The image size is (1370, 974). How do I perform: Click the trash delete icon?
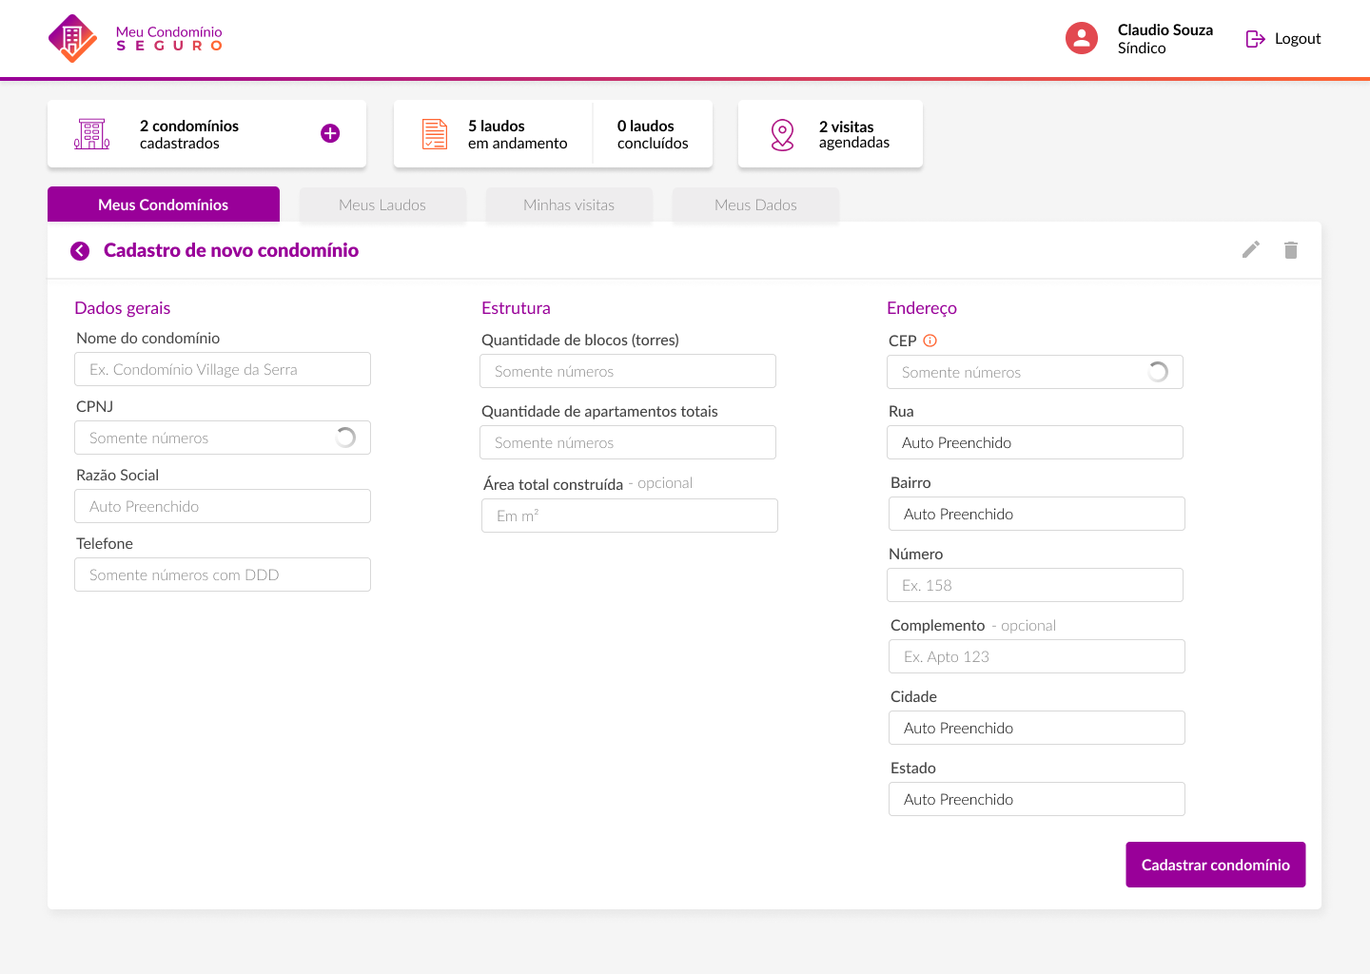(x=1290, y=250)
